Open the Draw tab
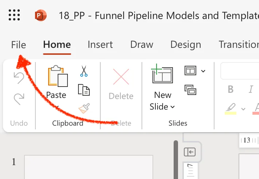Image resolution: width=259 pixels, height=179 pixels. tap(142, 45)
